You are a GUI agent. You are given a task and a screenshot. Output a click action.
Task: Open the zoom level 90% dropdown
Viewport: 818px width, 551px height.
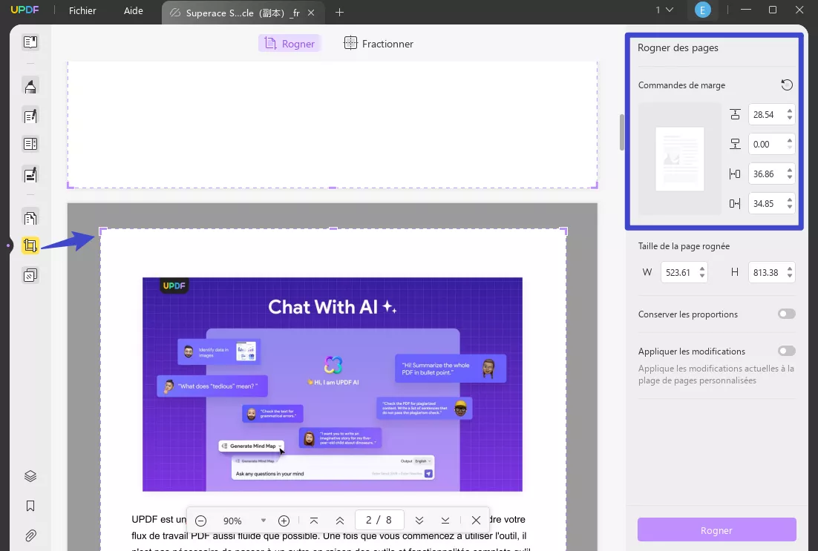click(x=263, y=521)
